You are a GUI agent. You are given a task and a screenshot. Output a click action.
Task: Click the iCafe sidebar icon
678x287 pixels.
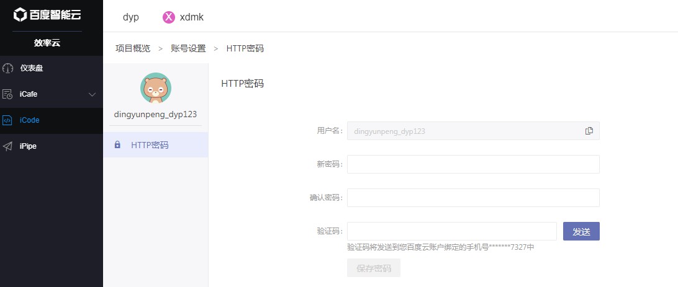click(8, 94)
